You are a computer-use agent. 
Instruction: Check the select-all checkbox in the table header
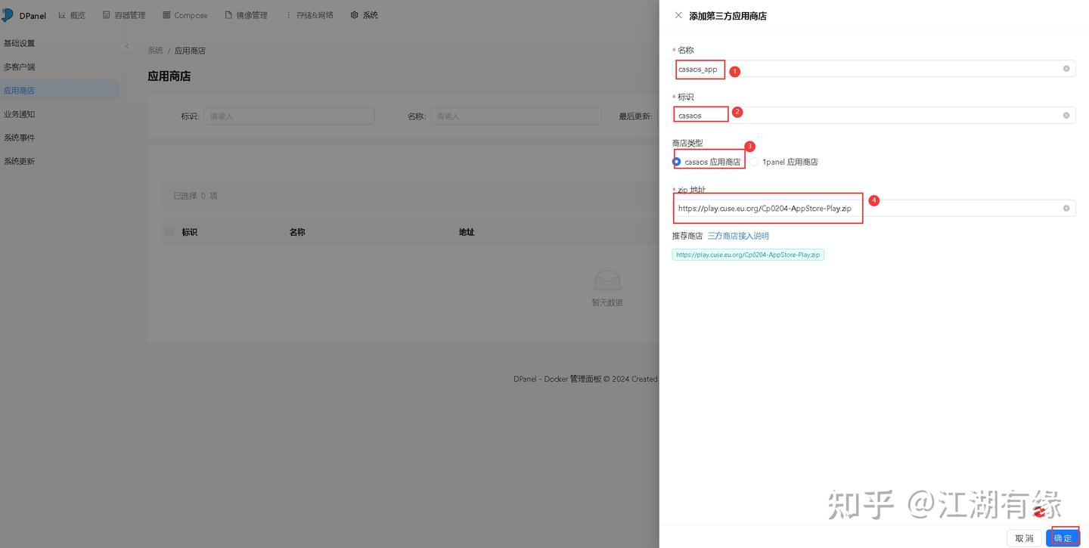click(x=169, y=231)
